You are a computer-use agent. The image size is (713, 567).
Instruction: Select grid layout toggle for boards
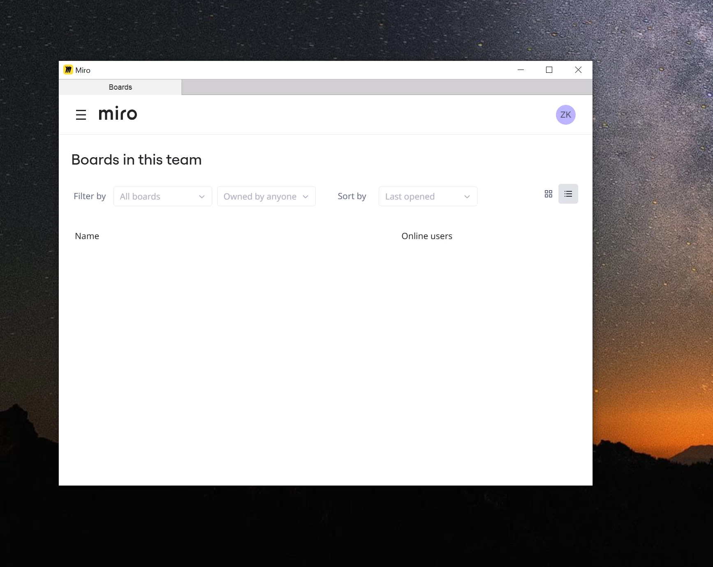pyautogui.click(x=548, y=193)
